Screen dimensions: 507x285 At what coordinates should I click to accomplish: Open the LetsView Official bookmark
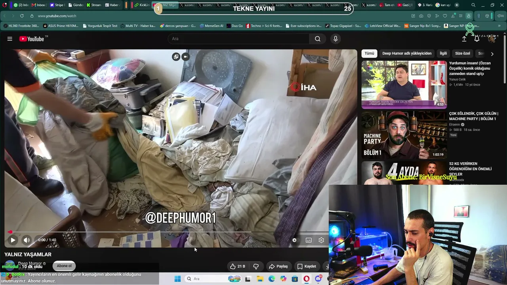coord(383,26)
